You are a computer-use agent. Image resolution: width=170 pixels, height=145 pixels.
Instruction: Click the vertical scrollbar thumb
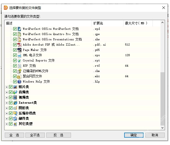tap(162, 99)
